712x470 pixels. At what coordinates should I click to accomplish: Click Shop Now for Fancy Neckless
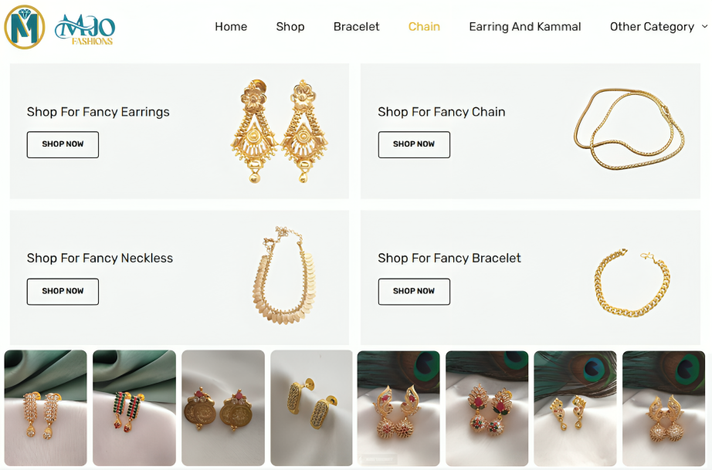click(x=63, y=291)
